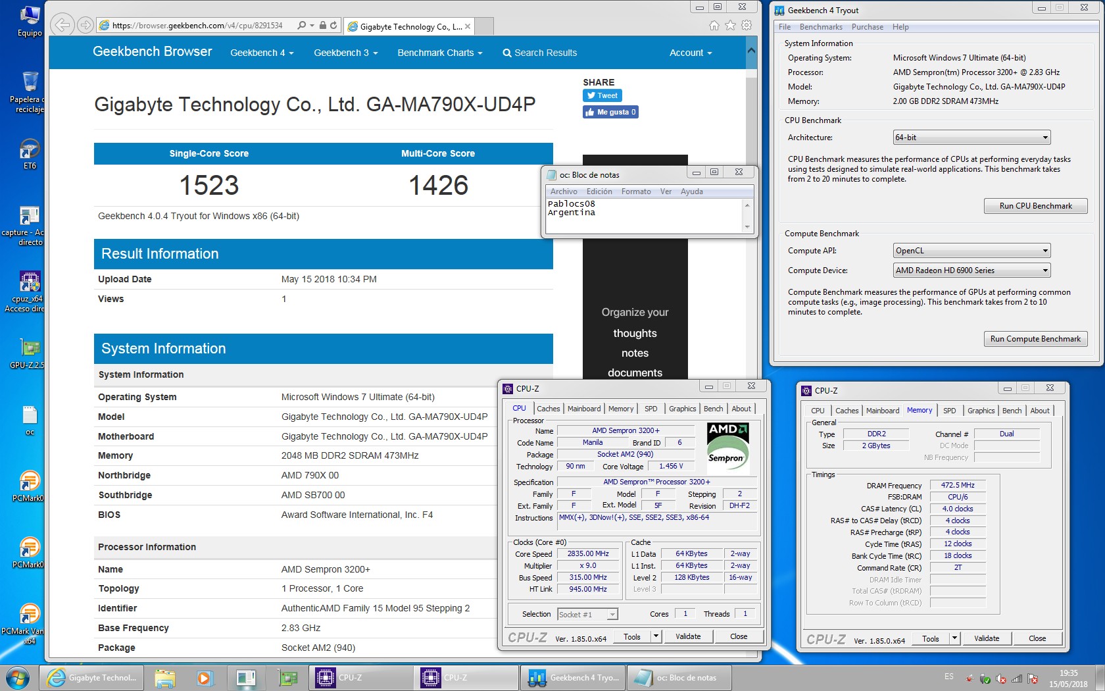The height and width of the screenshot is (691, 1105).
Task: Click the browser URL address field
Action: [x=197, y=26]
